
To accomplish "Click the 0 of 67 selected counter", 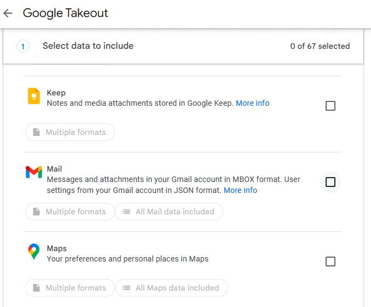I will (320, 46).
